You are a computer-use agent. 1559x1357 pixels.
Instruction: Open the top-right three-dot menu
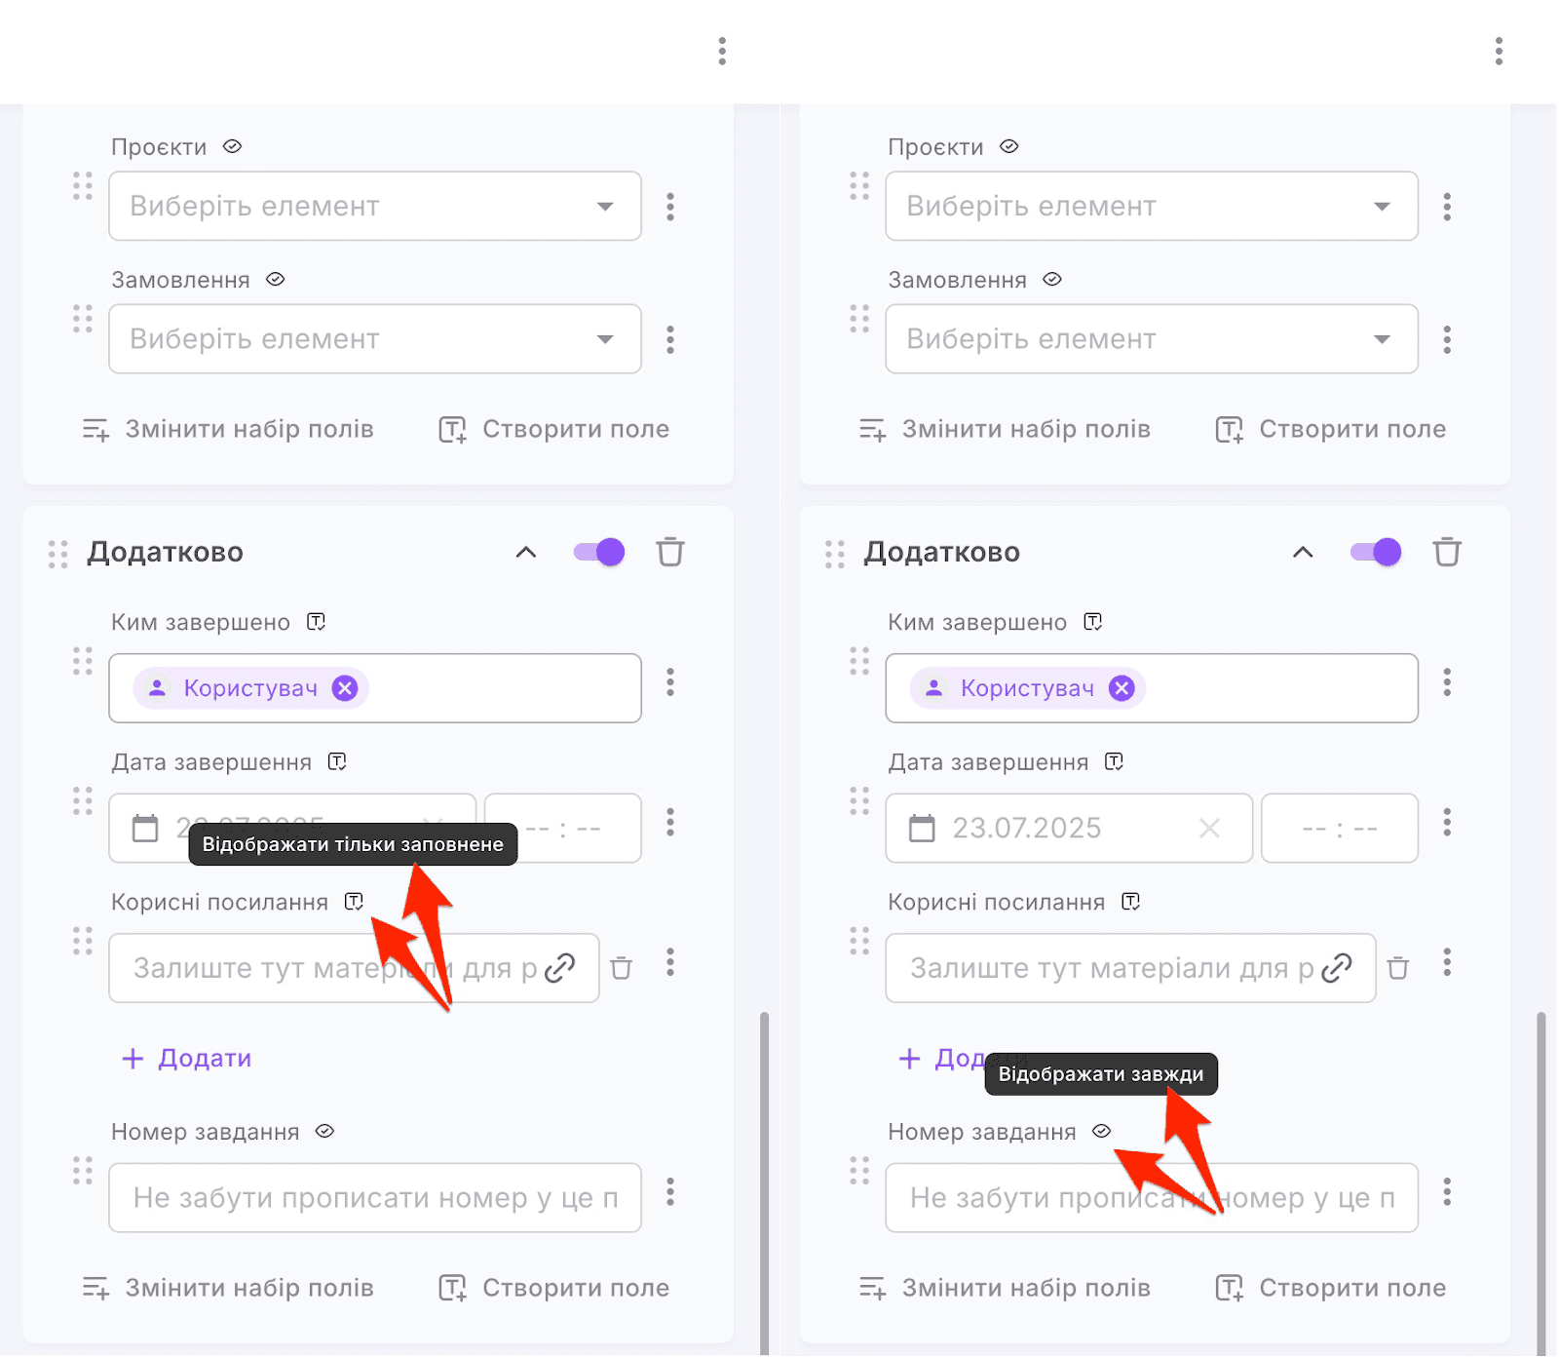click(x=1499, y=51)
